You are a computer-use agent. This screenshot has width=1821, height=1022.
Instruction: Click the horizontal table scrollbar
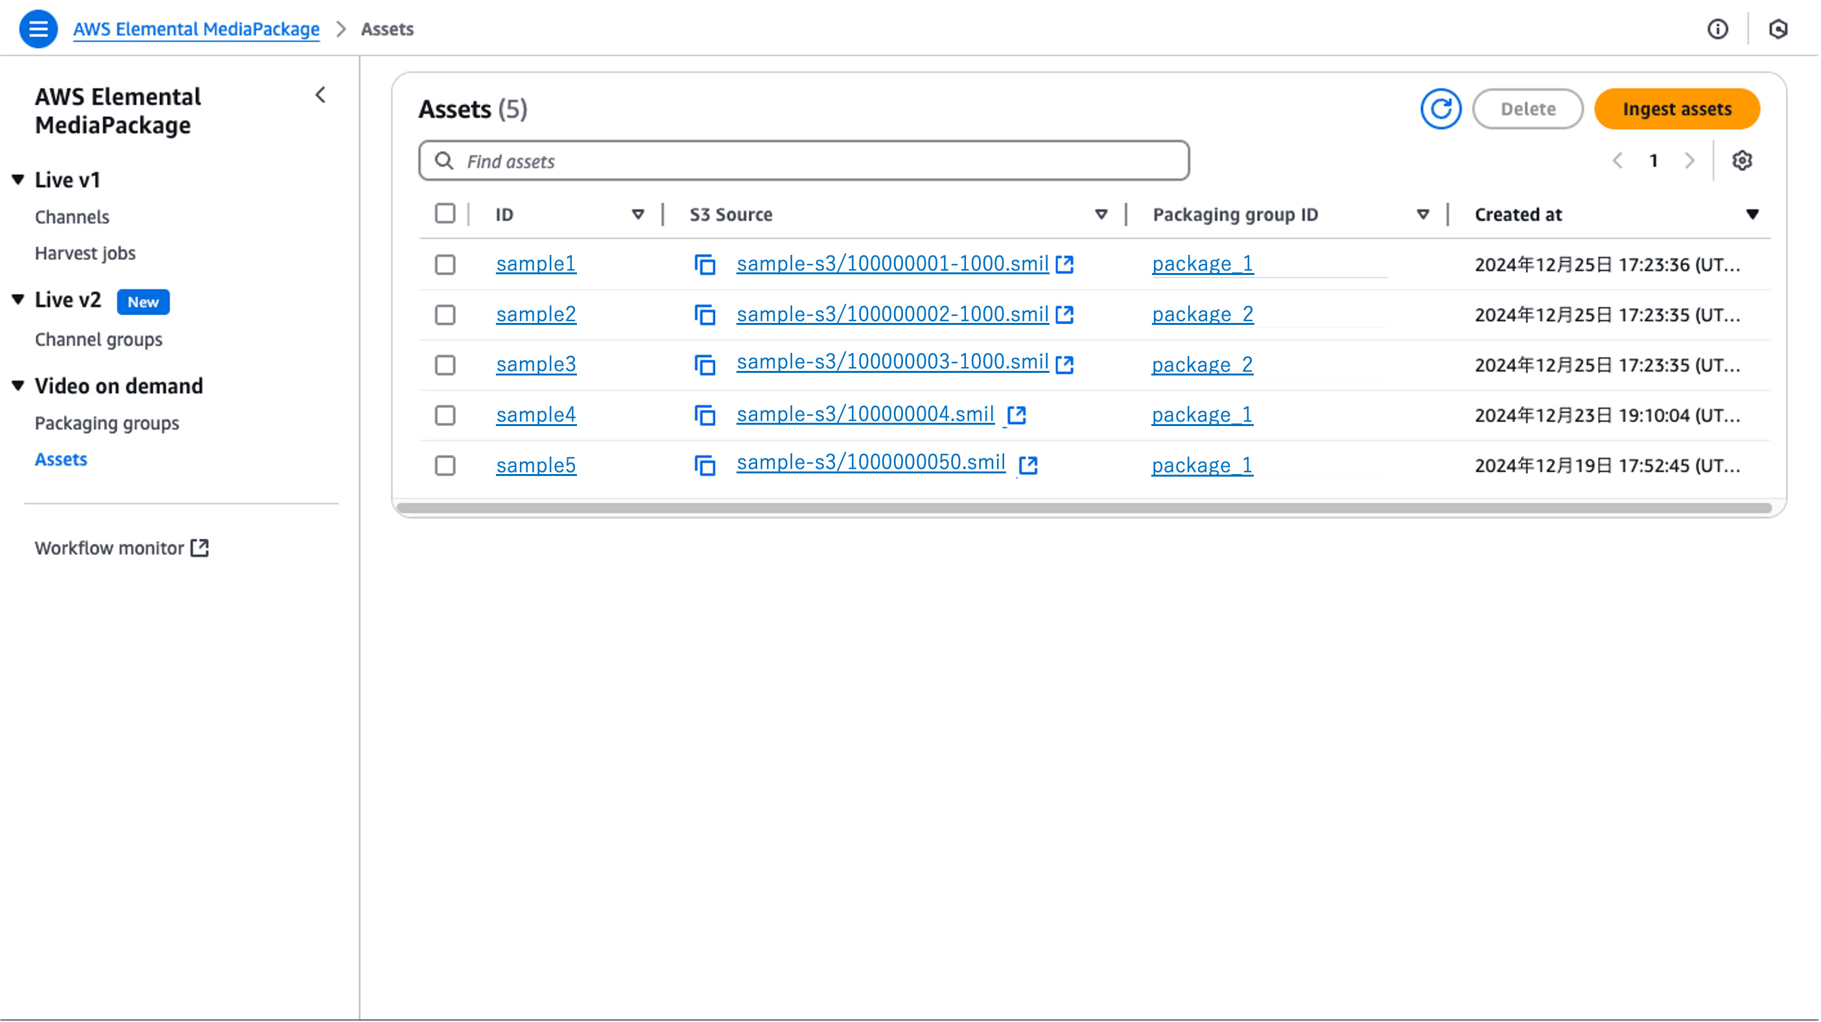(1085, 508)
